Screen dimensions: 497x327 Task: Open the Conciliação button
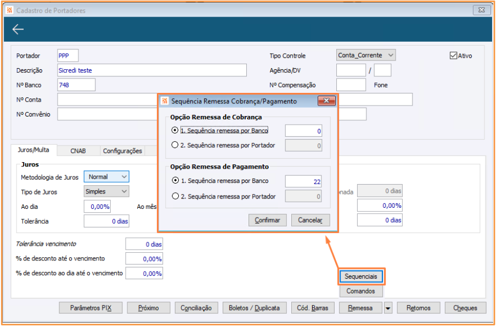(196, 308)
